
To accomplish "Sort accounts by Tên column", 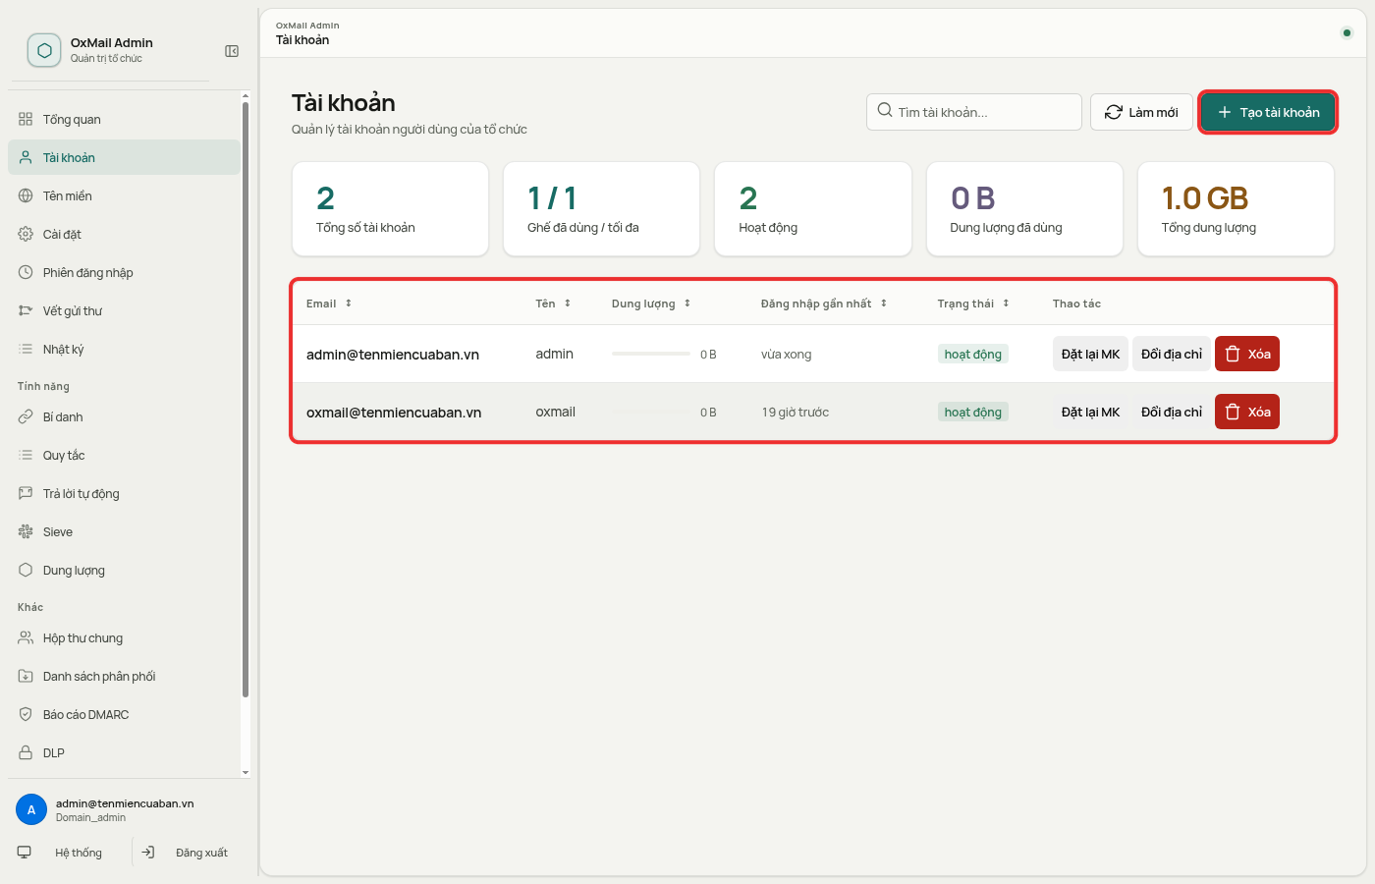I will pyautogui.click(x=553, y=304).
